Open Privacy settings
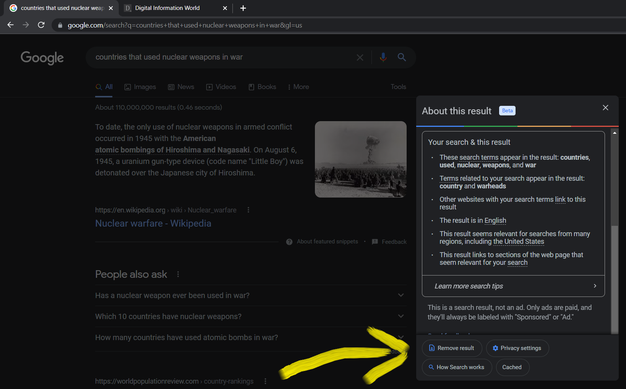The width and height of the screenshot is (626, 389). click(x=517, y=348)
